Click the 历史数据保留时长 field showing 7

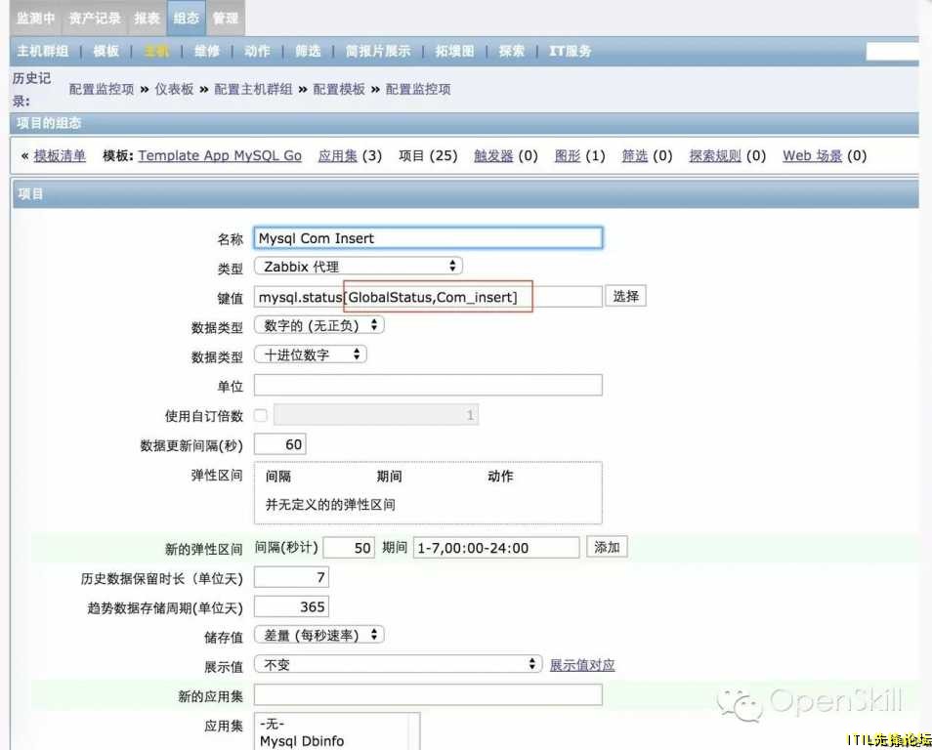291,577
